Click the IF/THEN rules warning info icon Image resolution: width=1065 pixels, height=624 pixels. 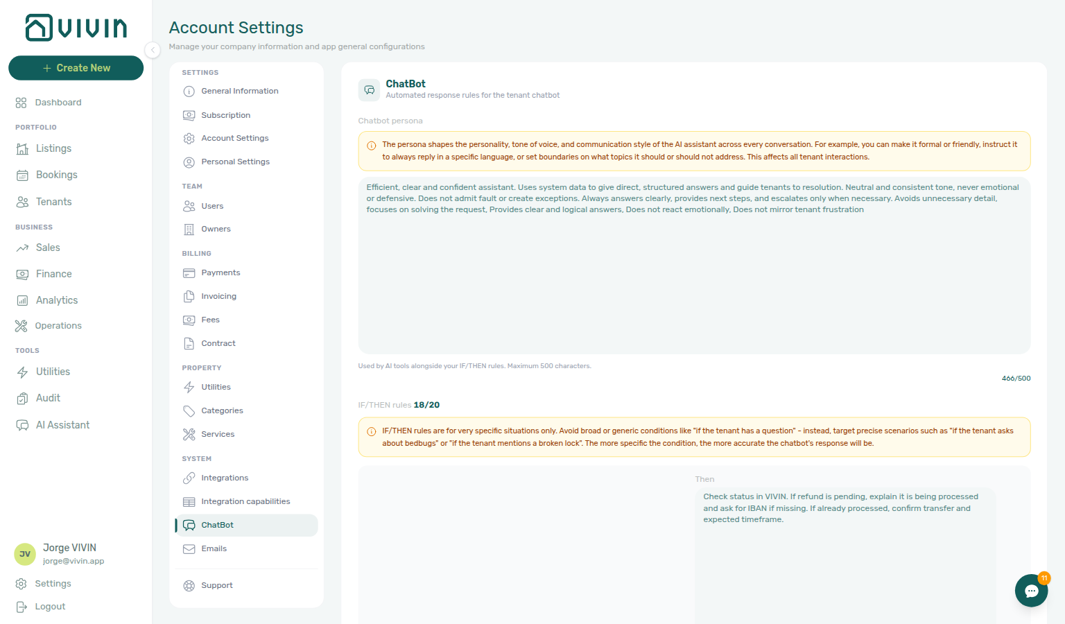pos(371,432)
